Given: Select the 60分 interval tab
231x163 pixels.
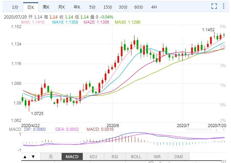Looking at the screenshot, I should (139, 7).
